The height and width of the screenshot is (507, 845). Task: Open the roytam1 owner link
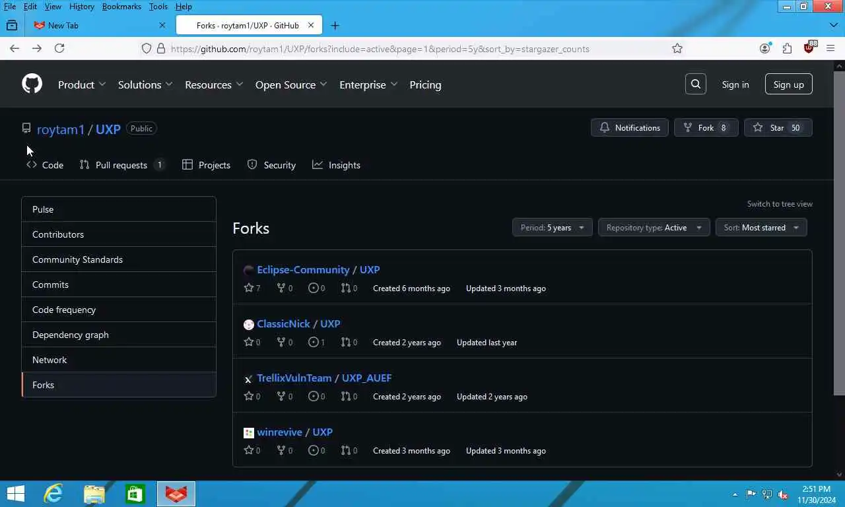[61, 129]
